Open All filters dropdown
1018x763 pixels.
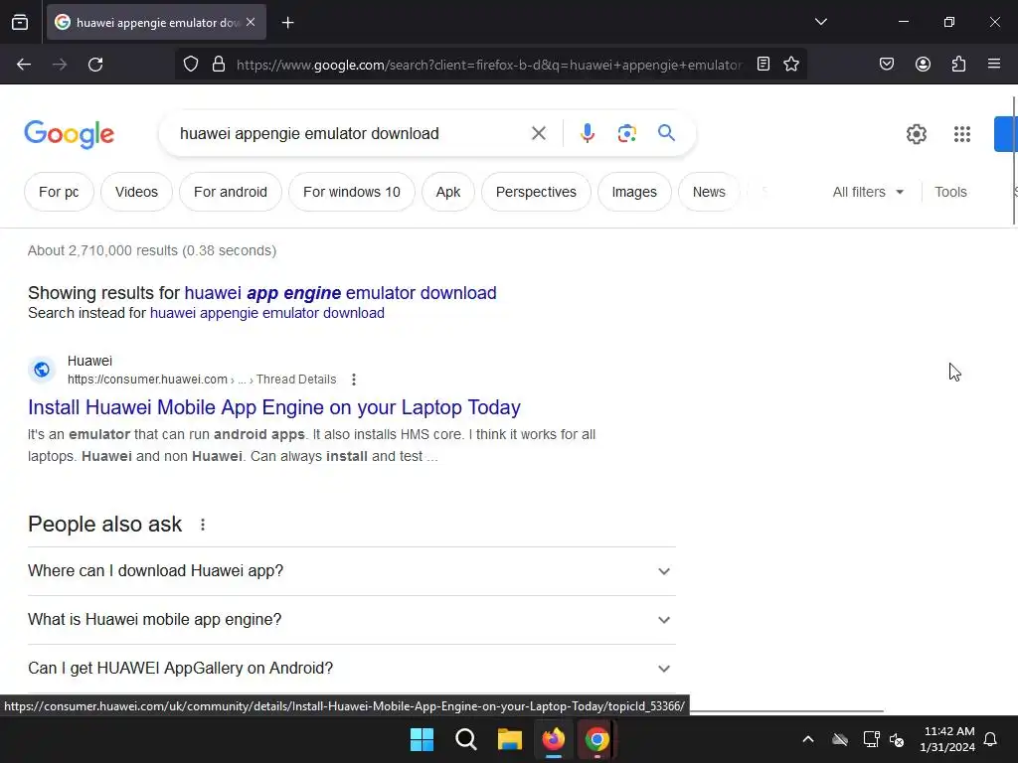point(868,192)
